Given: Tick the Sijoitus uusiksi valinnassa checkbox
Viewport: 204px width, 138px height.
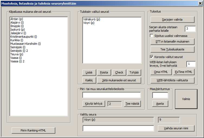Looking at the screenshot, I should pyautogui.click(x=151, y=36).
